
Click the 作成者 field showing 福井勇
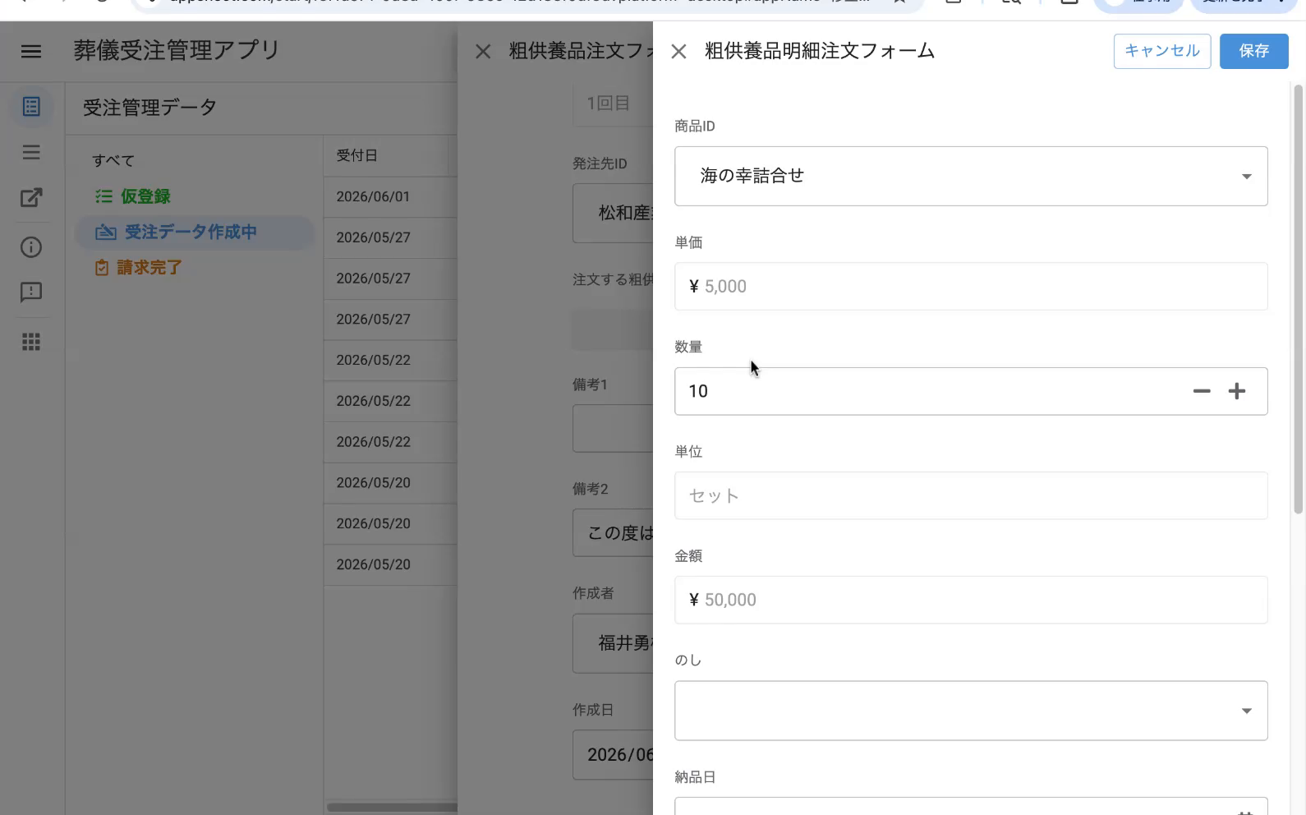click(613, 643)
